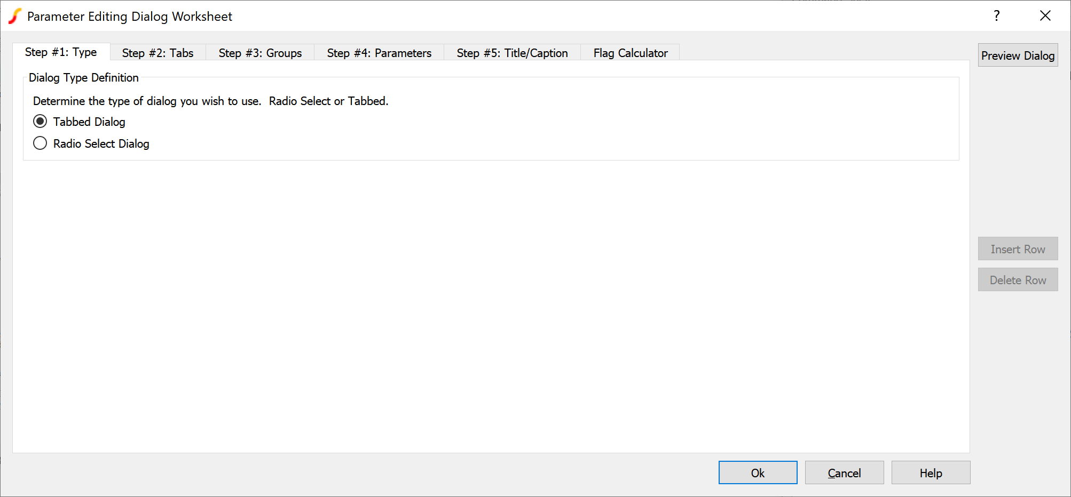Open the Step #2: Tabs tab

click(x=157, y=53)
